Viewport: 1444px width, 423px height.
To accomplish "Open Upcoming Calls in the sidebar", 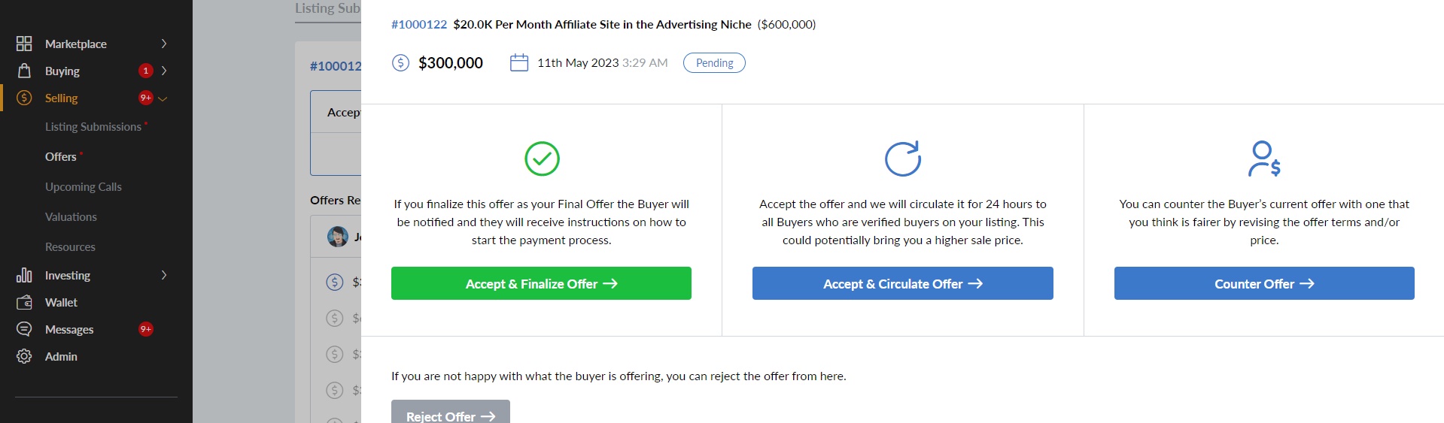I will pyautogui.click(x=83, y=186).
